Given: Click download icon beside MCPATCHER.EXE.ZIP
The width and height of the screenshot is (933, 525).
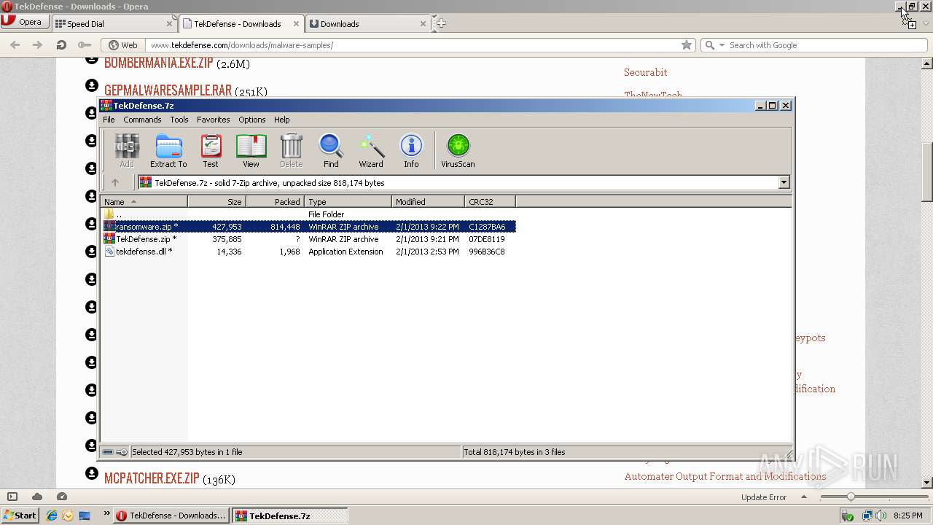Looking at the screenshot, I should (x=91, y=473).
